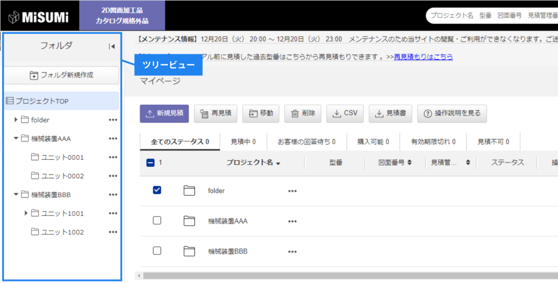The height and width of the screenshot is (283, 558).
Task: Open 機械装置AAA name in table row
Action: [228, 221]
